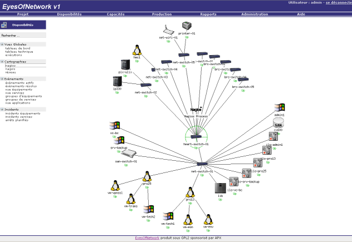This screenshot has width=352, height=242.
Task: Open the Administration menu
Action: pyautogui.click(x=255, y=14)
